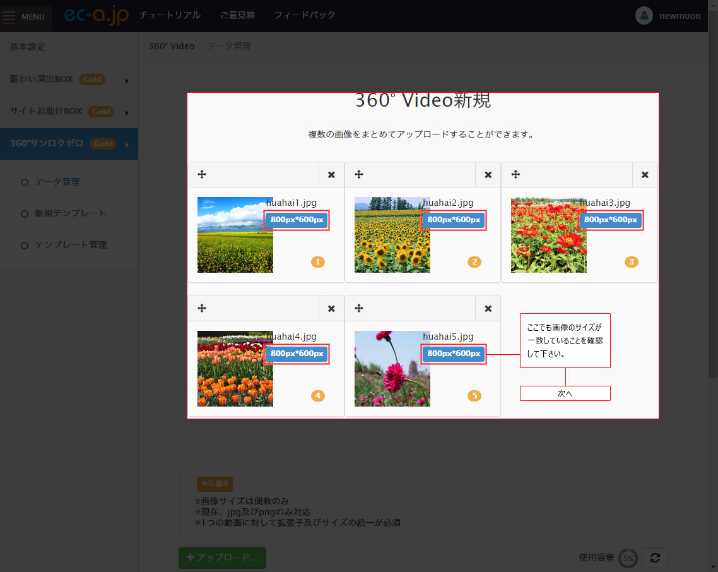The width and height of the screenshot is (718, 572).
Task: Open the newmoon user avatar icon
Action: (644, 16)
